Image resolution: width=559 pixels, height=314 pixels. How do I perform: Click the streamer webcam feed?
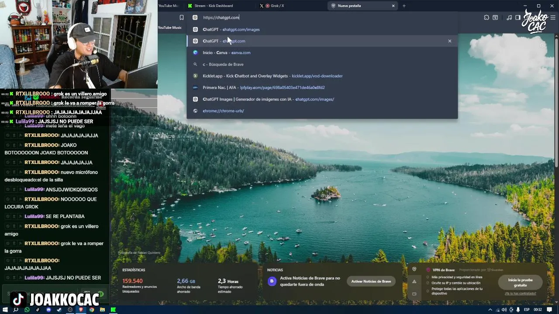[79, 44]
